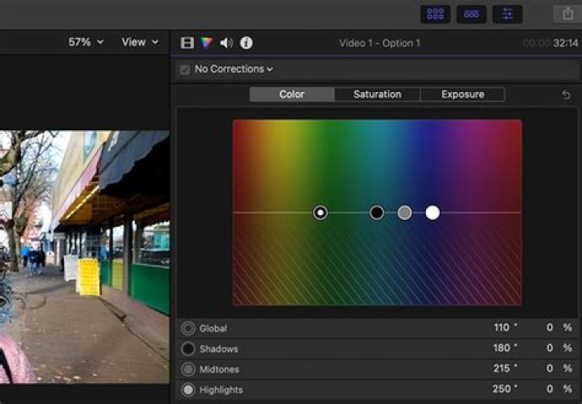
Task: Click the Midtones angle value 215
Action: tap(501, 368)
